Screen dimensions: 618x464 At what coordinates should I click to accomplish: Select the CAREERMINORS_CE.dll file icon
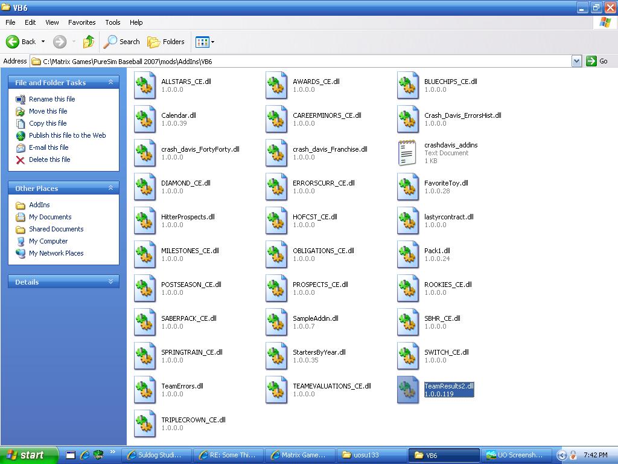276,119
